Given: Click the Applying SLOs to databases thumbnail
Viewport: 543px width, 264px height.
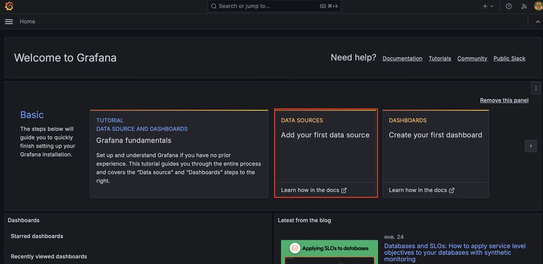Looking at the screenshot, I should [x=330, y=252].
